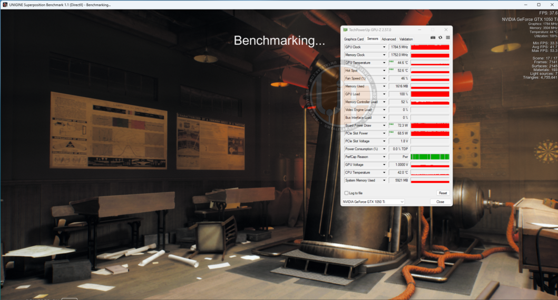Screen dimensions: 558x300
Task: Expand the System Memory Used dropdown
Action: click(x=384, y=180)
